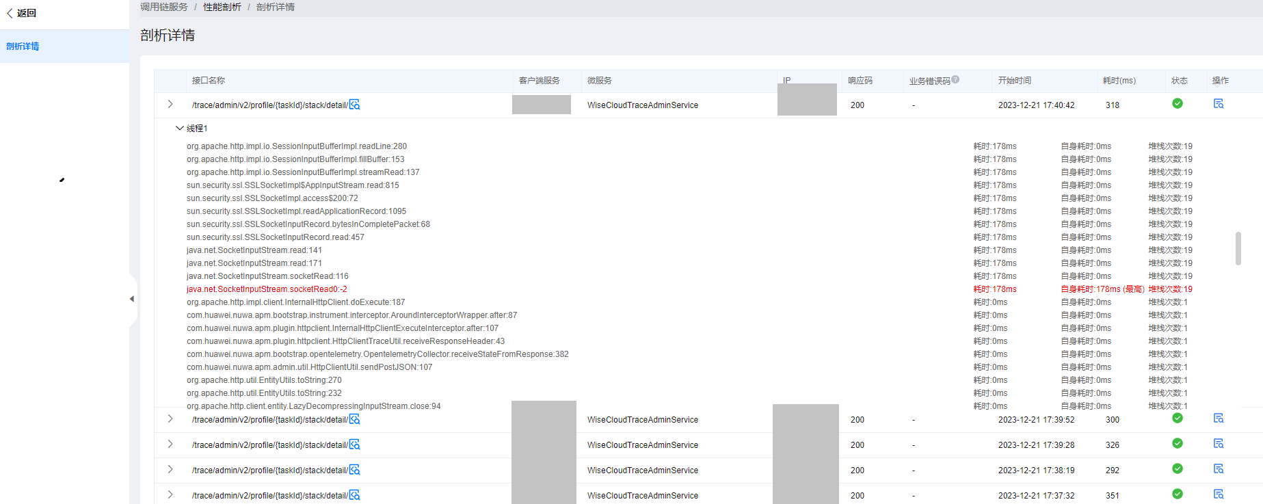1263x504 pixels.
Task: Click the search icon beside the 17:38:19 interface name
Action: point(354,470)
